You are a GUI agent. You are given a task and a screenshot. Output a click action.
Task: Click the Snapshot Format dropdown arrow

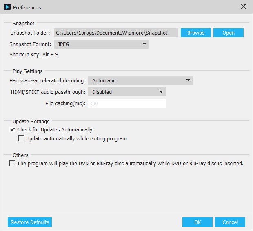tap(144, 44)
